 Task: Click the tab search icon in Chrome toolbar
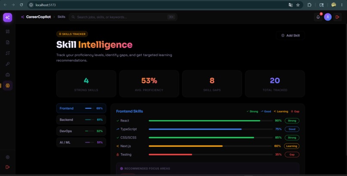tap(322, 5)
